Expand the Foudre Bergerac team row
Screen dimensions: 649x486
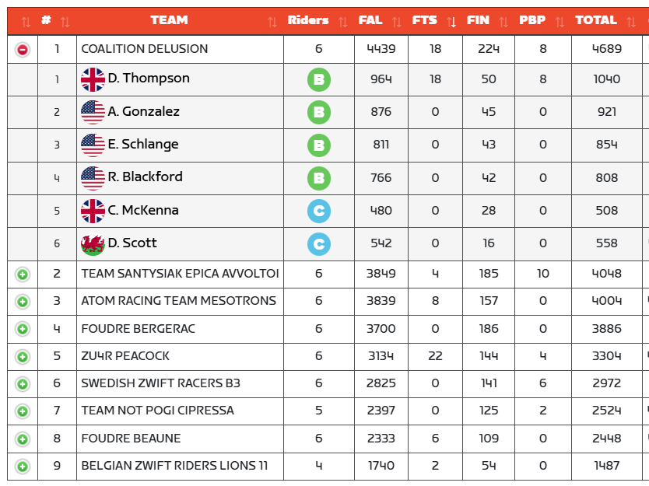23,329
